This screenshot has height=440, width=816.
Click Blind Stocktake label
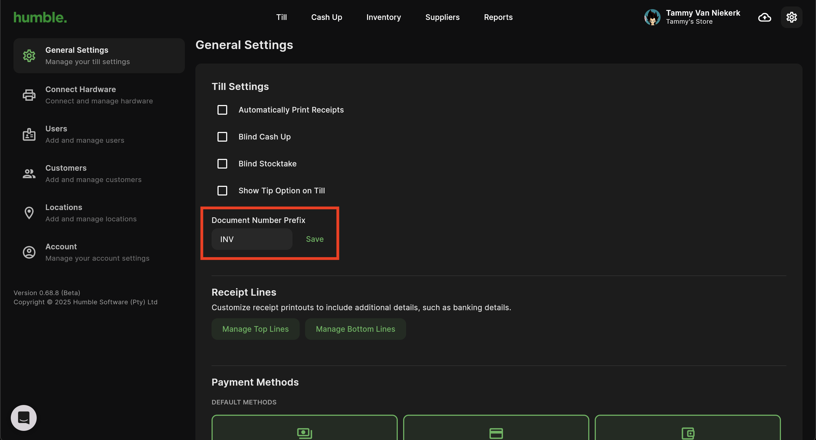[x=267, y=163]
